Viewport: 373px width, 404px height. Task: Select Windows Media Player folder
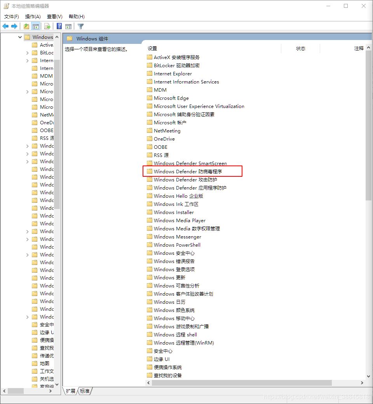(176, 221)
